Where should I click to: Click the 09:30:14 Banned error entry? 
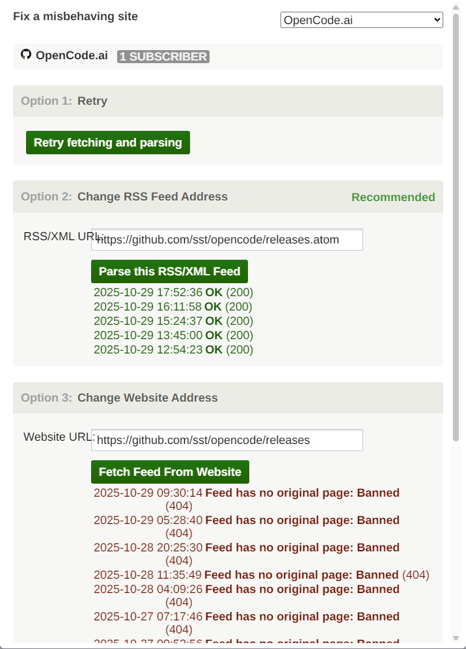tap(246, 493)
